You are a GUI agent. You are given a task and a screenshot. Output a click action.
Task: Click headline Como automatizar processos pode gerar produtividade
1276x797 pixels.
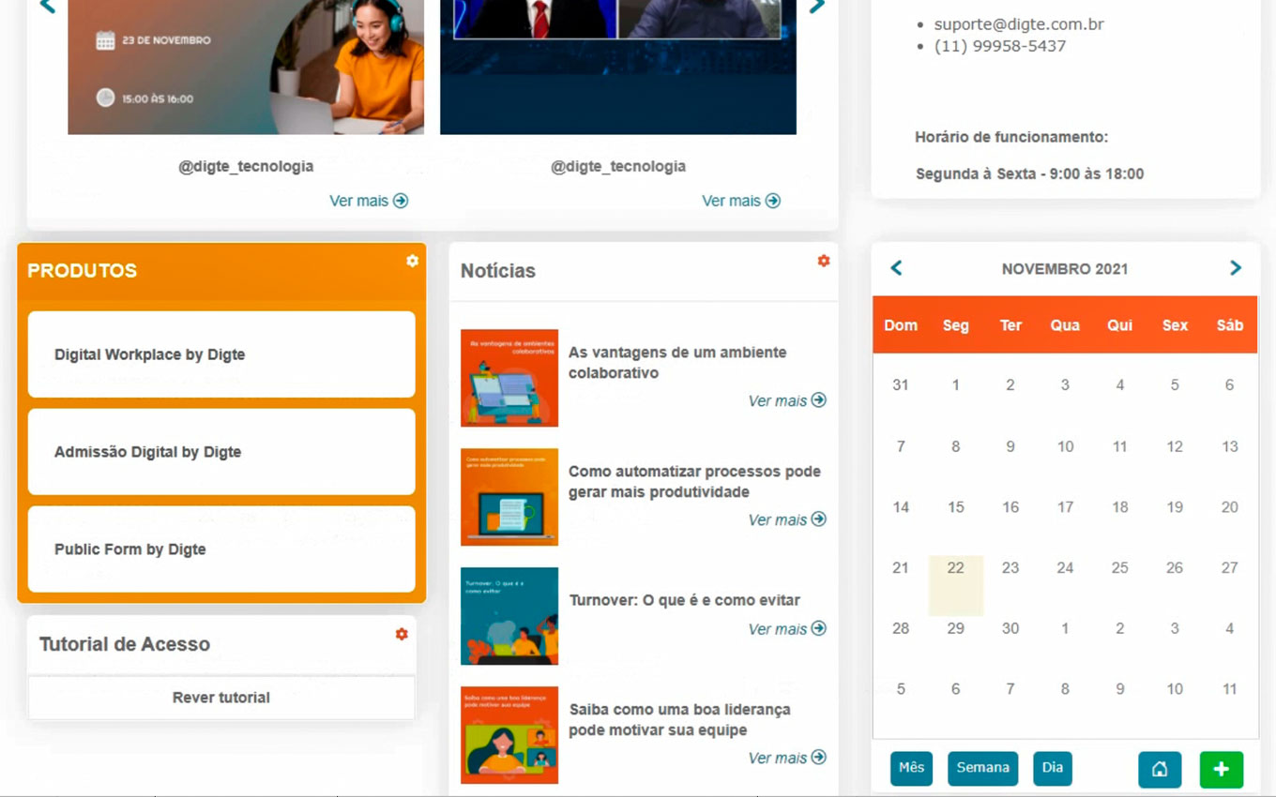[x=694, y=482]
